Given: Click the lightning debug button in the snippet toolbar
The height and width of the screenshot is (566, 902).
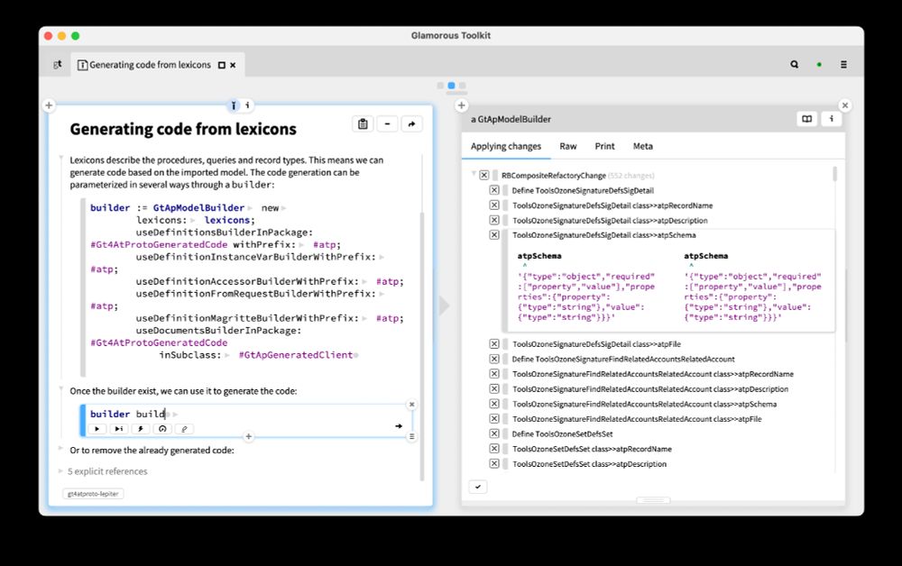Looking at the screenshot, I should 141,429.
